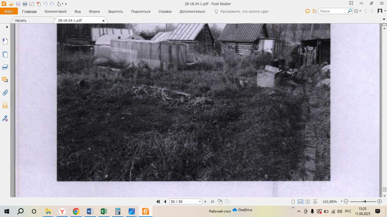
Task: Go to the last page
Action: (x=213, y=202)
